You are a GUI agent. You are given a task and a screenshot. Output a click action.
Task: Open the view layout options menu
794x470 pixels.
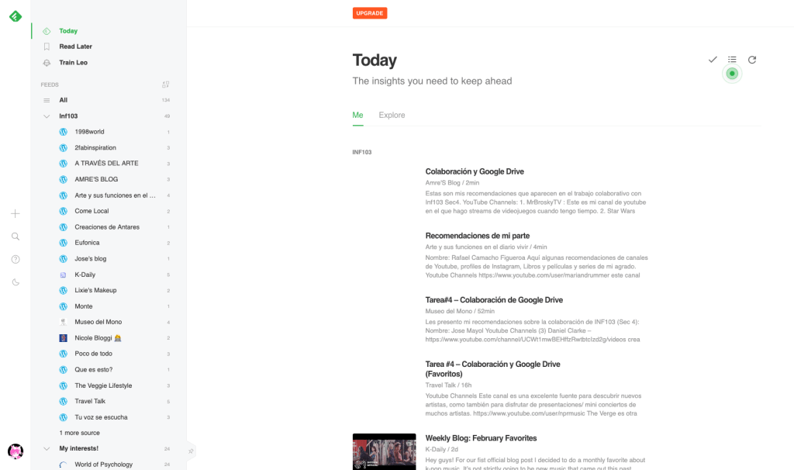click(x=732, y=60)
